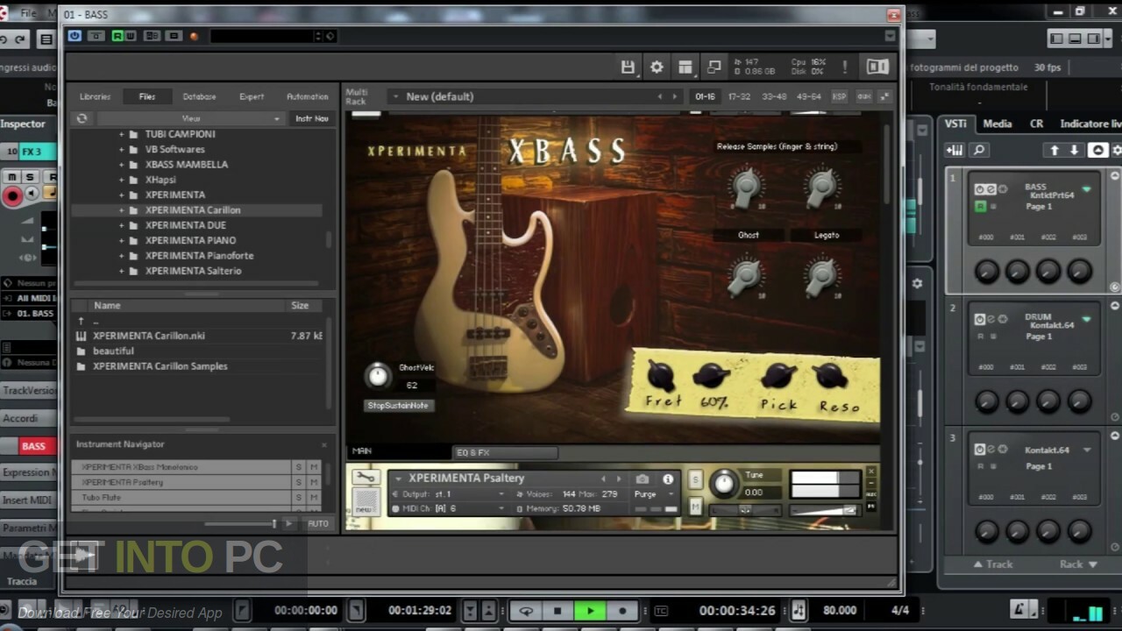Close the Instrument Navigator panel

pos(324,445)
